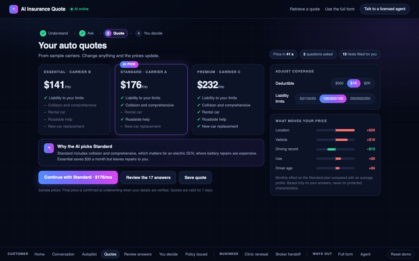The width and height of the screenshot is (419, 261).
Task: Click Talk to a licensed agent
Action: (385, 9)
